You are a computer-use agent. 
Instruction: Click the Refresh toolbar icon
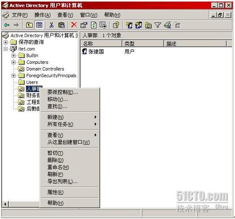click(x=93, y=25)
